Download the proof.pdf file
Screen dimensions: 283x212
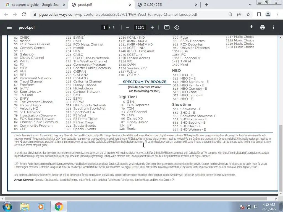click(x=251, y=27)
